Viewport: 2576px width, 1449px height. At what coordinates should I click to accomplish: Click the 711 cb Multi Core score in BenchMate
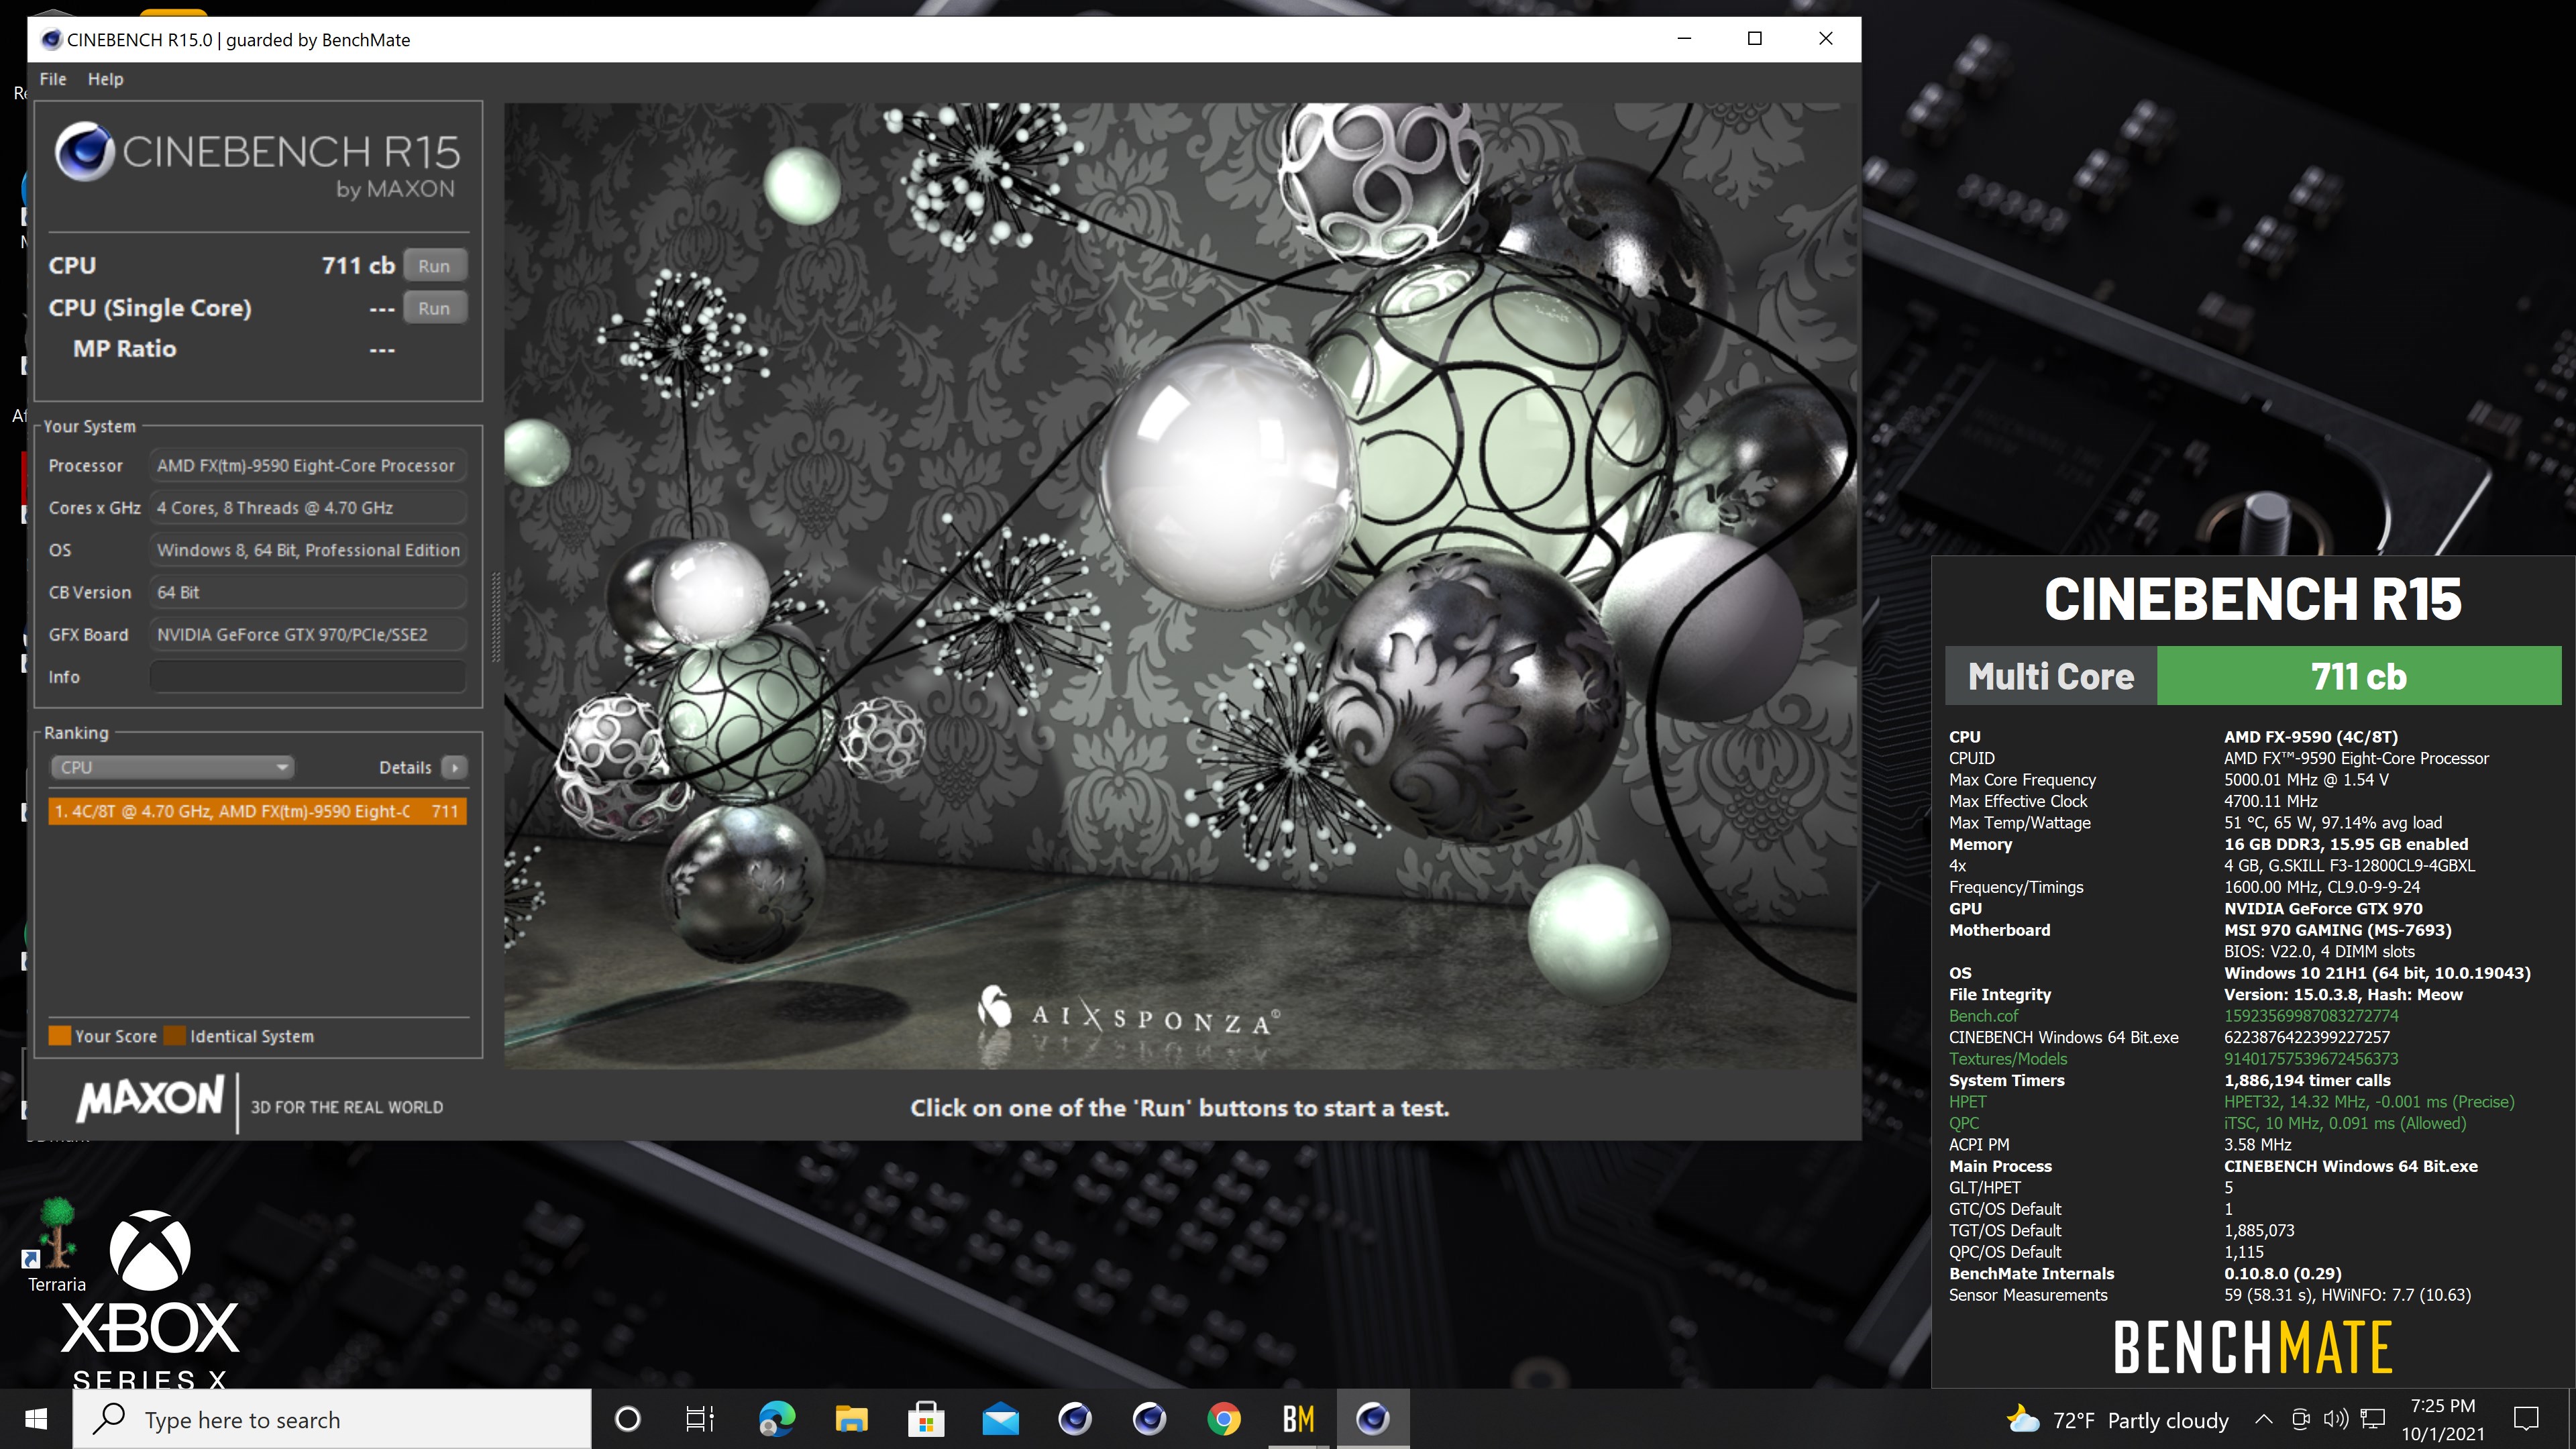point(2358,676)
